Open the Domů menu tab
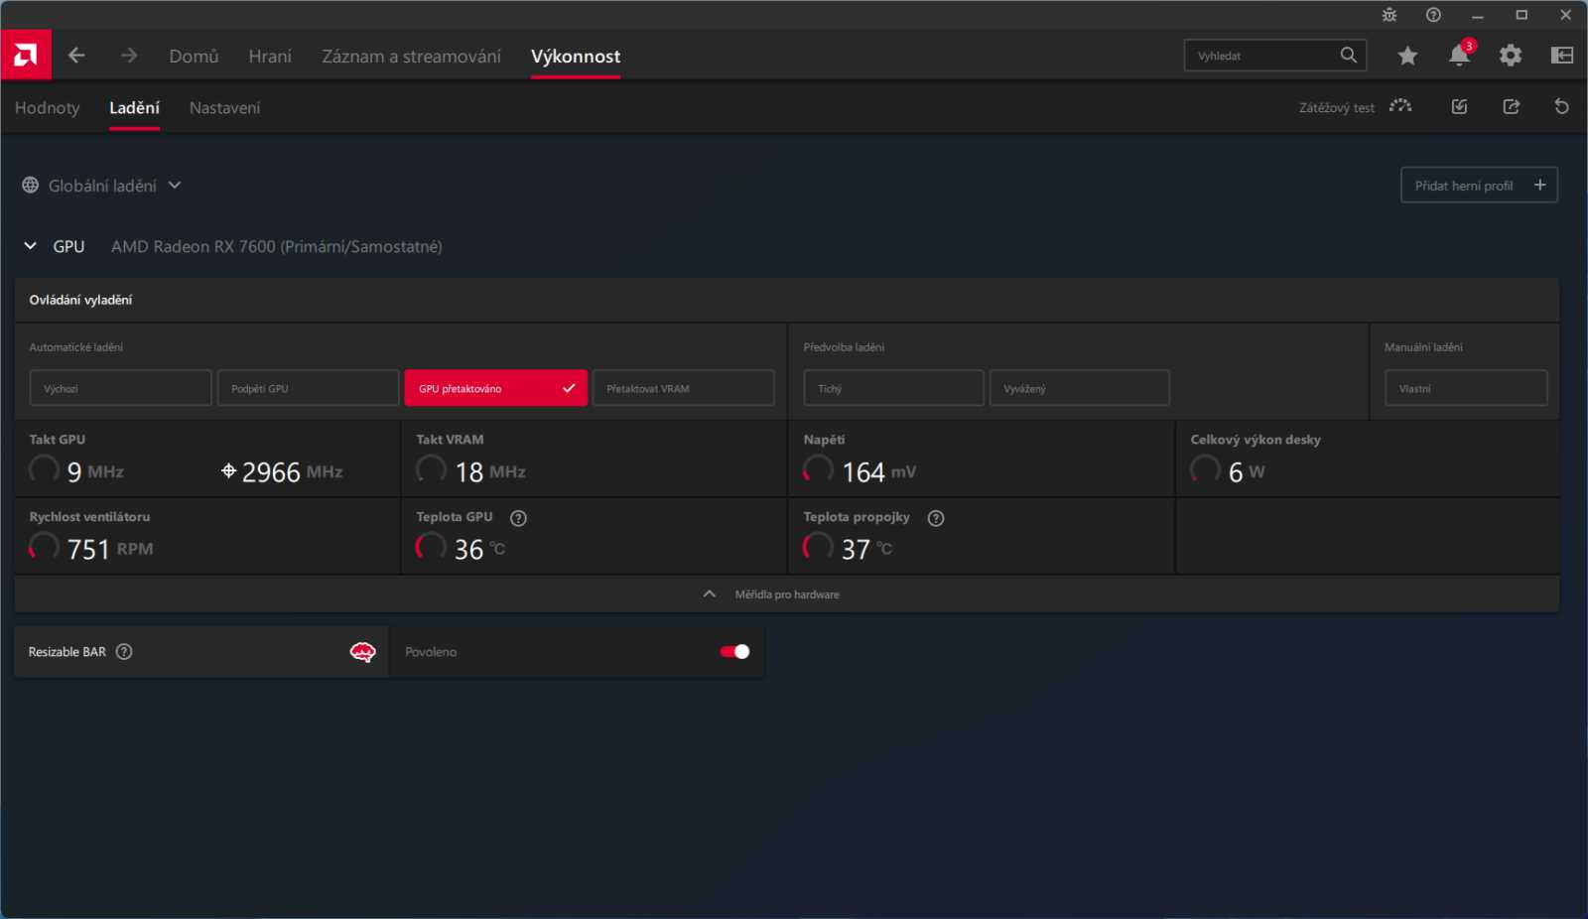Screen dimensions: 1588x919 pos(194,57)
